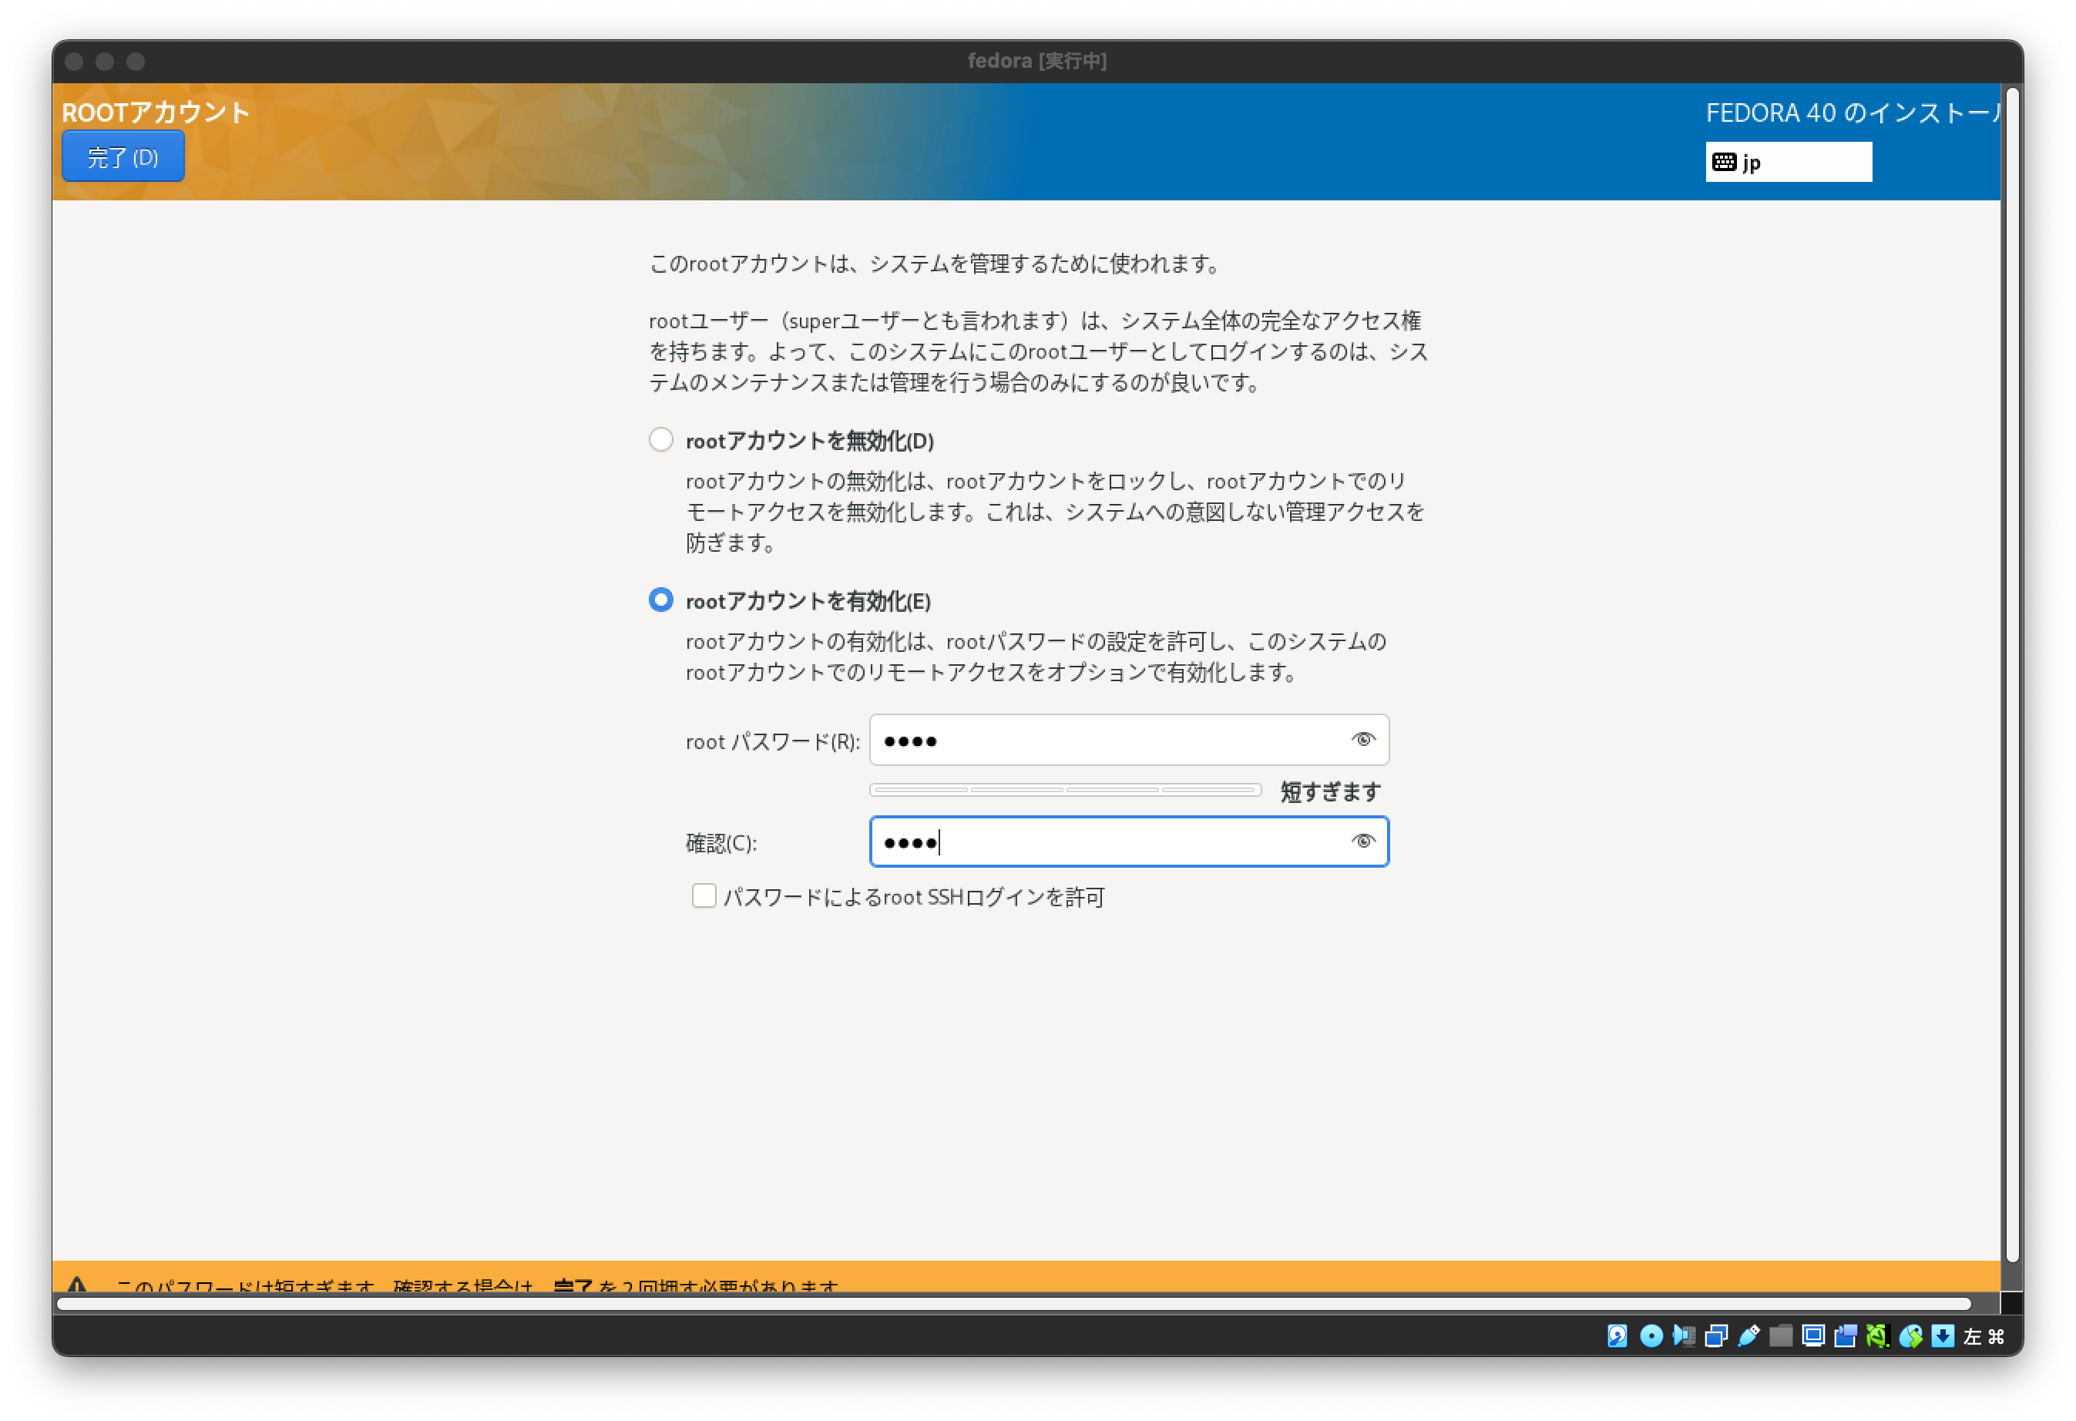Click the video recording status icon

[x=1844, y=1336]
